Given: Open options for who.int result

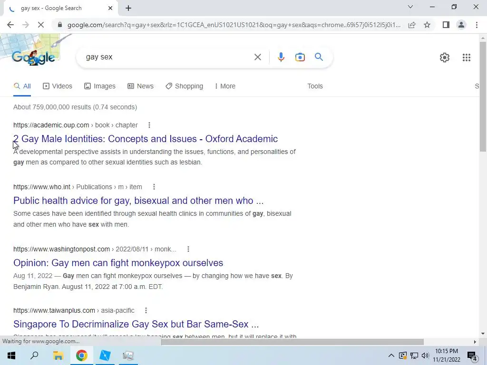Looking at the screenshot, I should pos(154,187).
